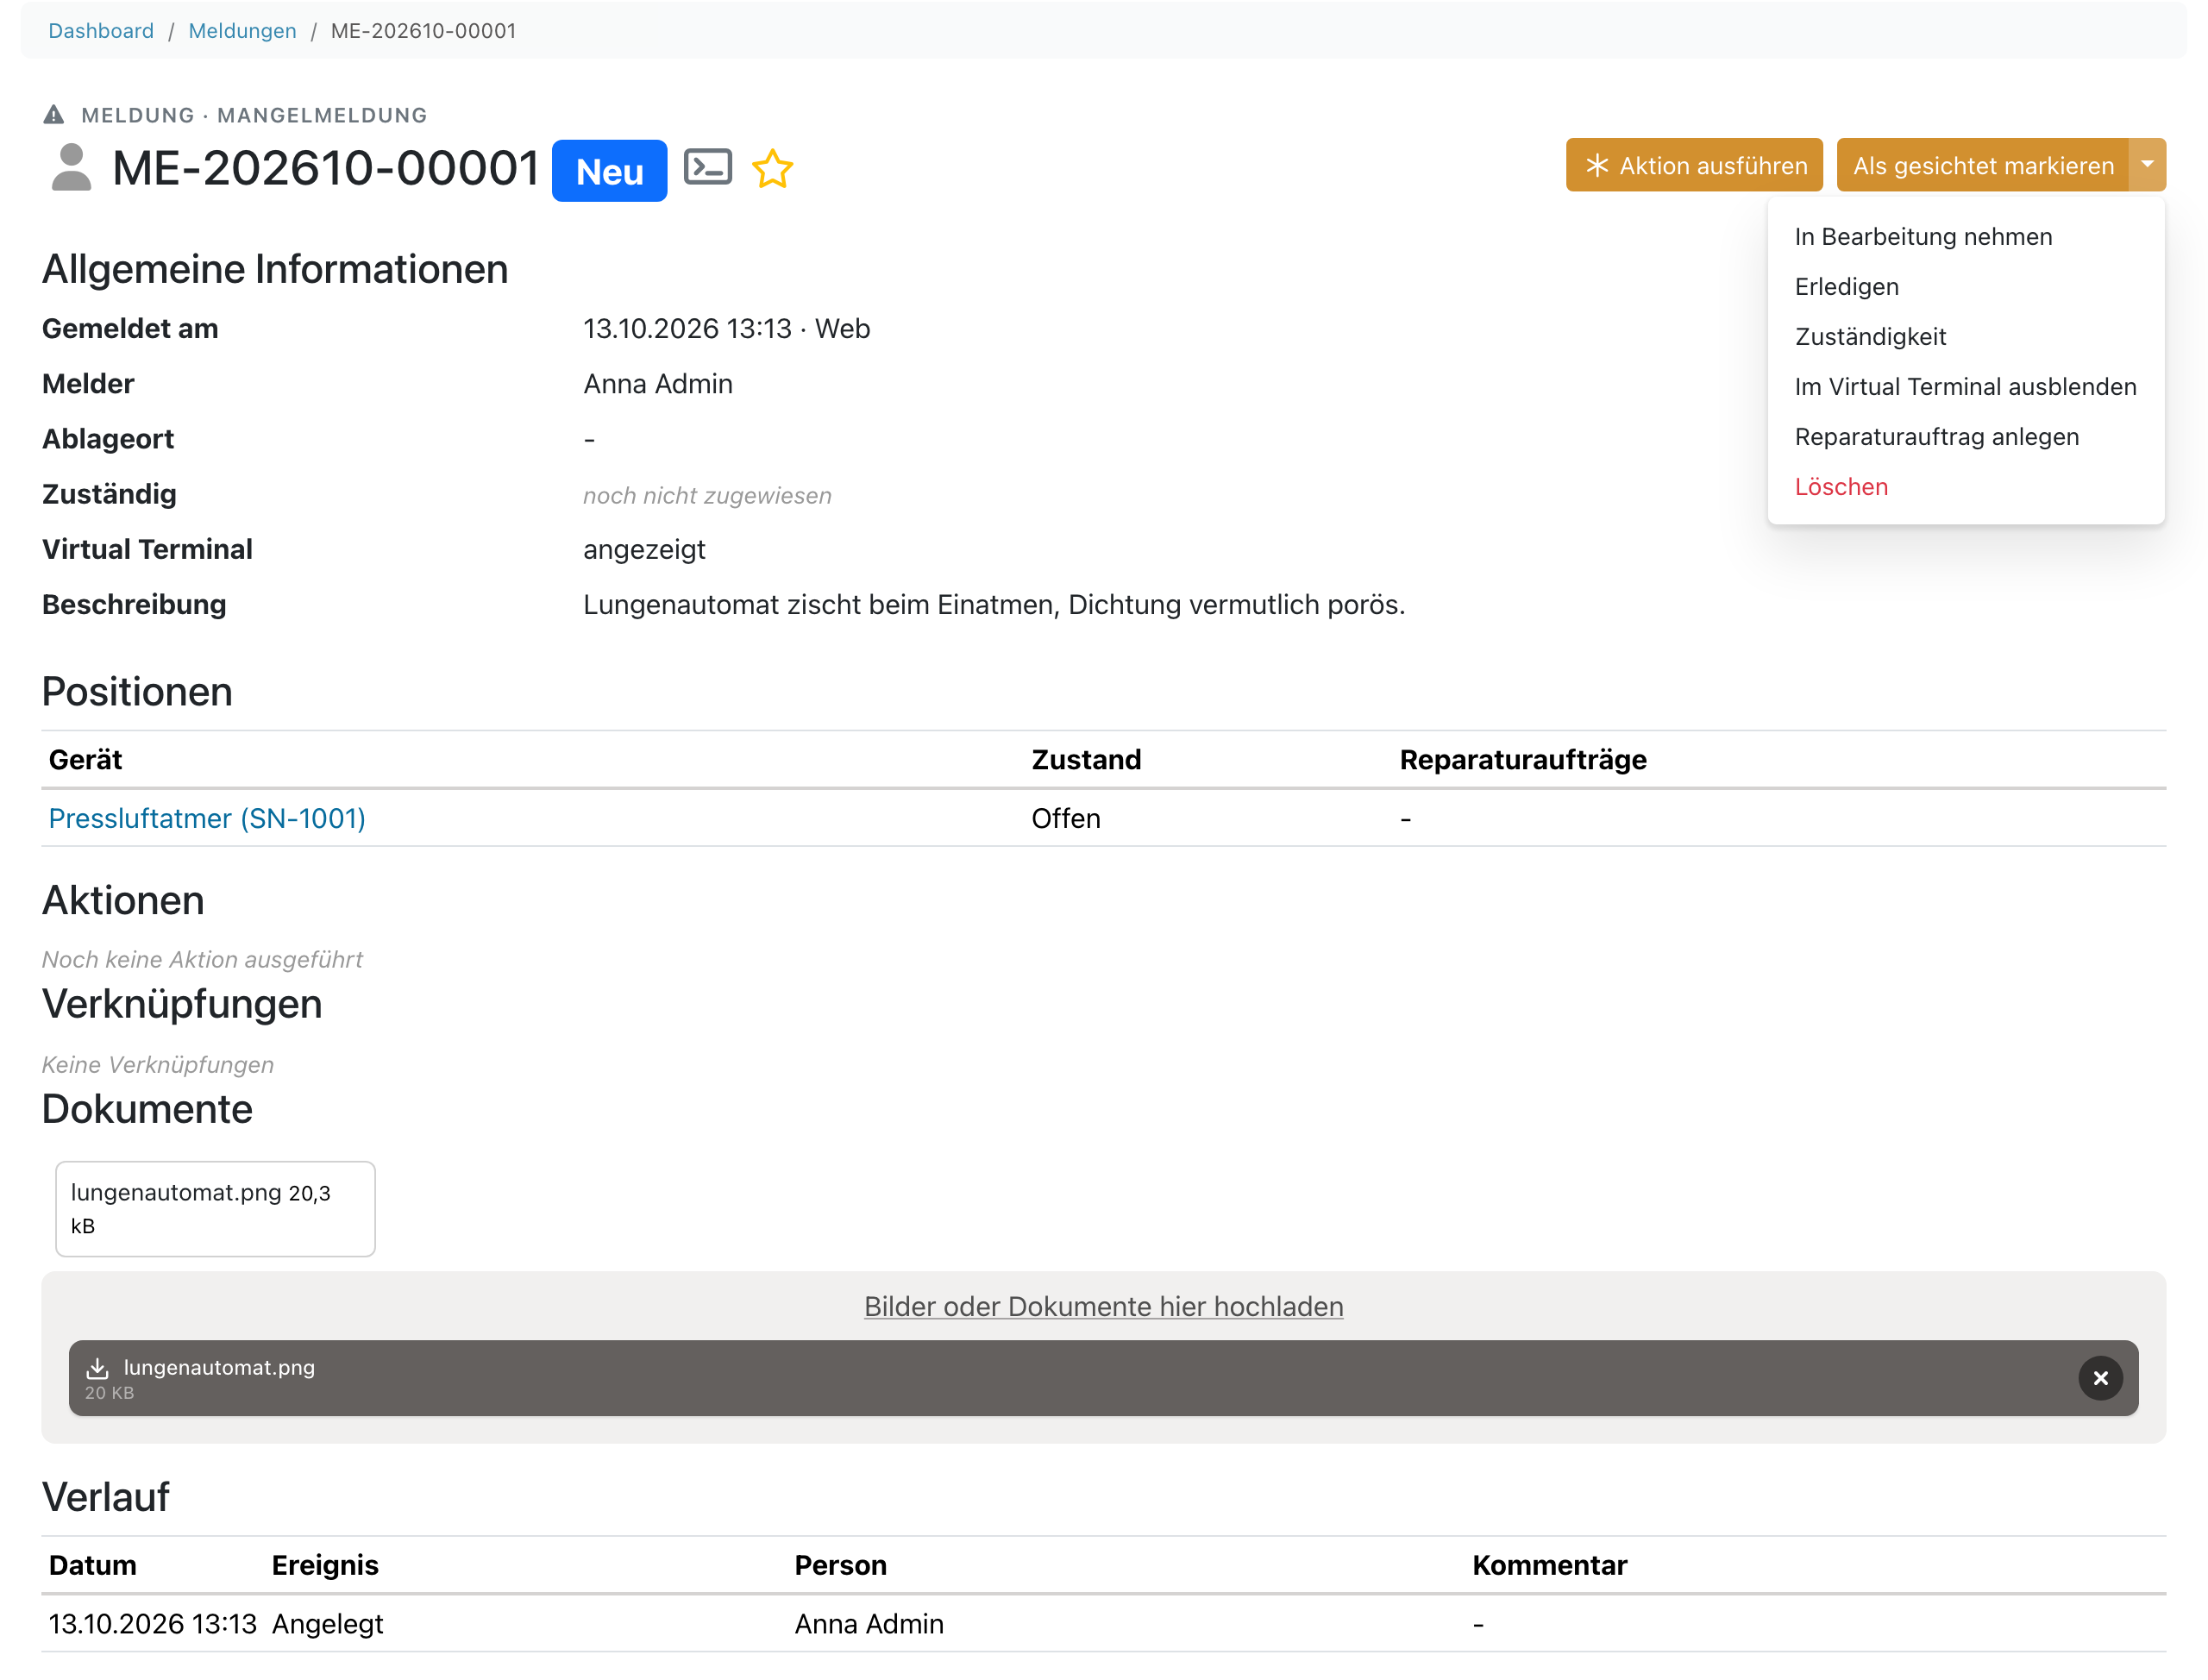Click the warning triangle icon near MELDUNG

click(54, 115)
